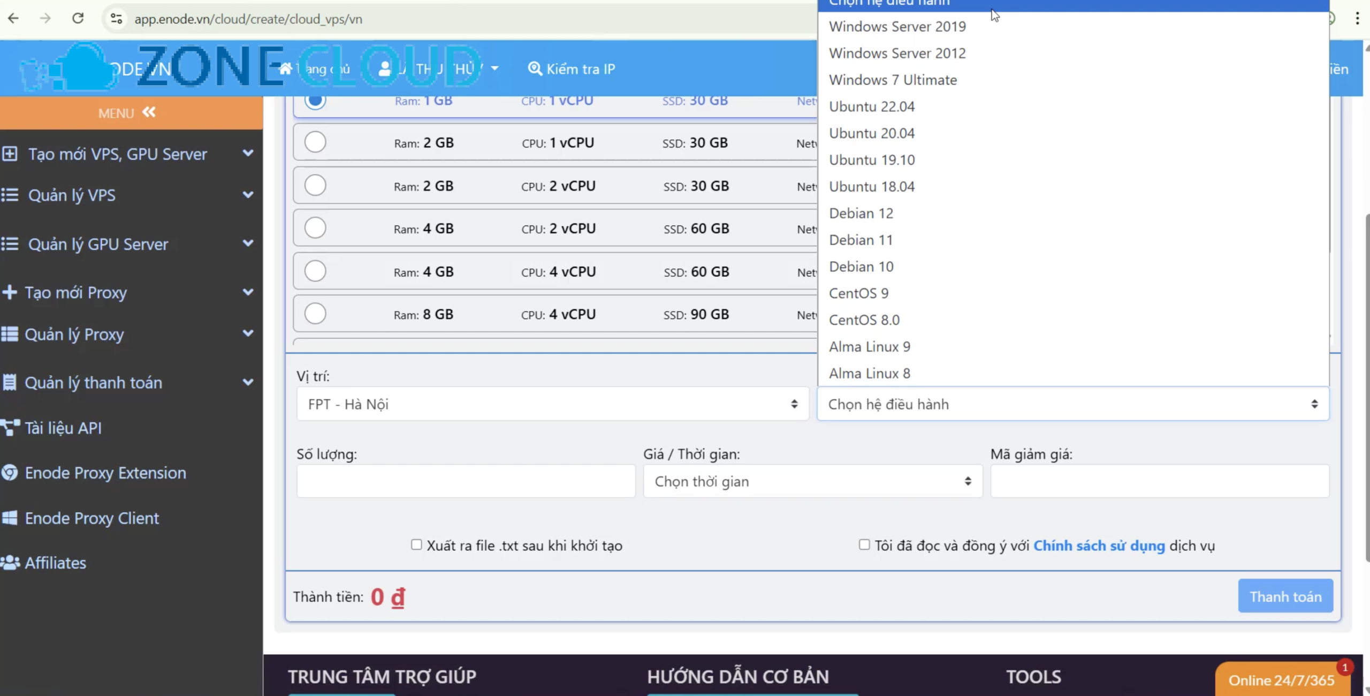Open Chính sách sử dụng link
The height and width of the screenshot is (696, 1370).
click(1099, 546)
